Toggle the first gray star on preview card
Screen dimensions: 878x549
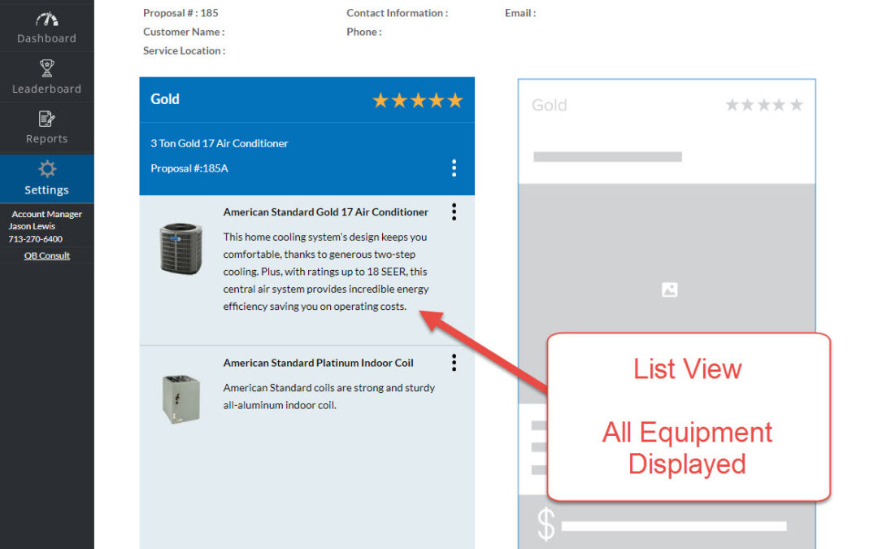731,104
